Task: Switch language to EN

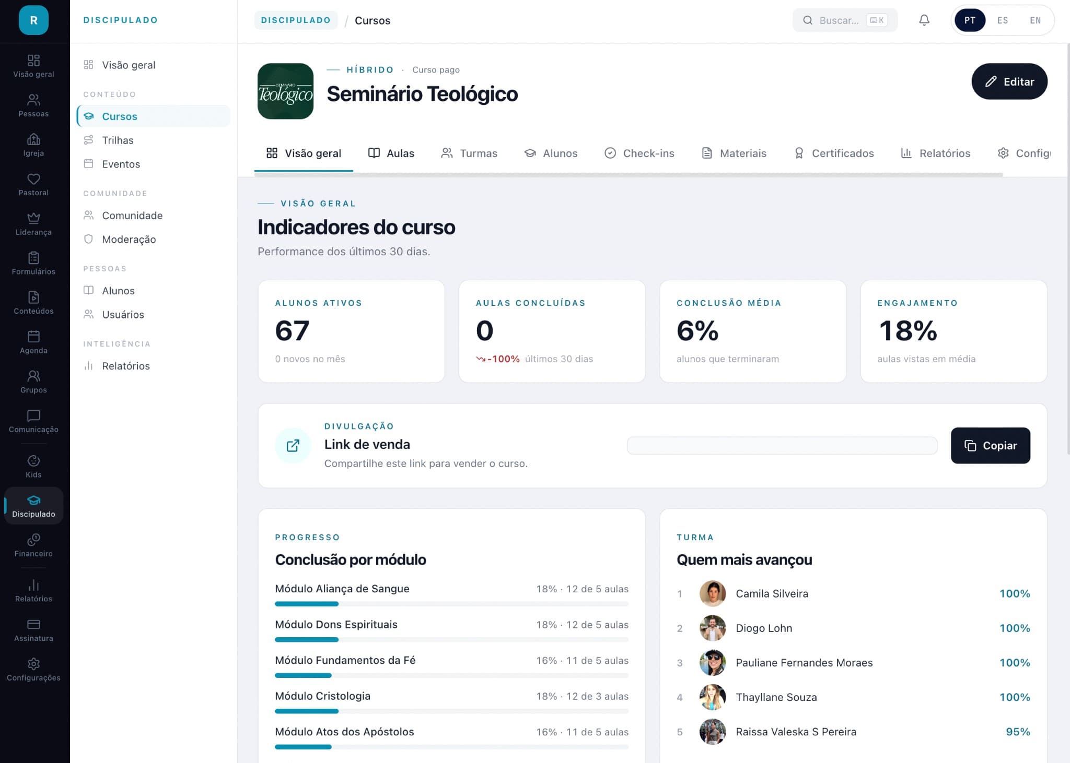Action: coord(1035,20)
